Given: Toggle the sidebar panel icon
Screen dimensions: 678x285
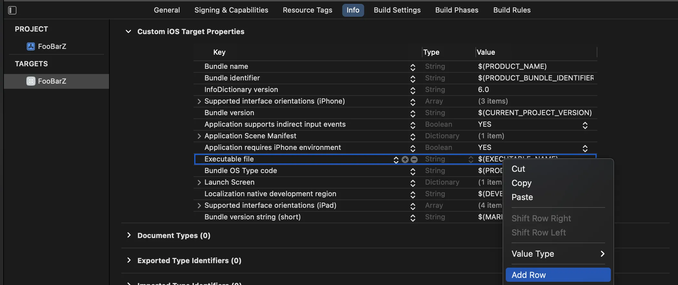Looking at the screenshot, I should [x=12, y=10].
